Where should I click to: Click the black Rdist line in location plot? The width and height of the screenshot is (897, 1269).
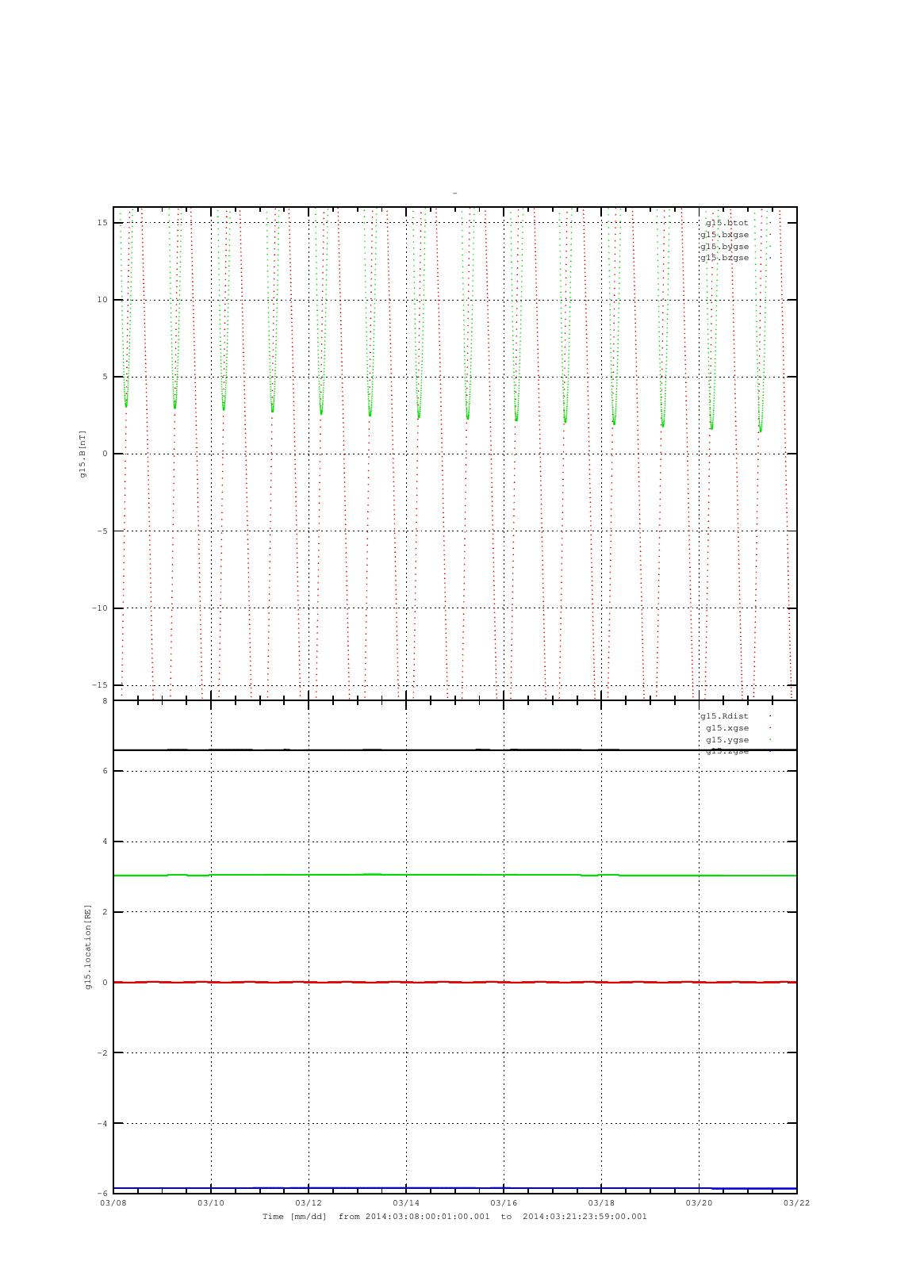point(454,750)
